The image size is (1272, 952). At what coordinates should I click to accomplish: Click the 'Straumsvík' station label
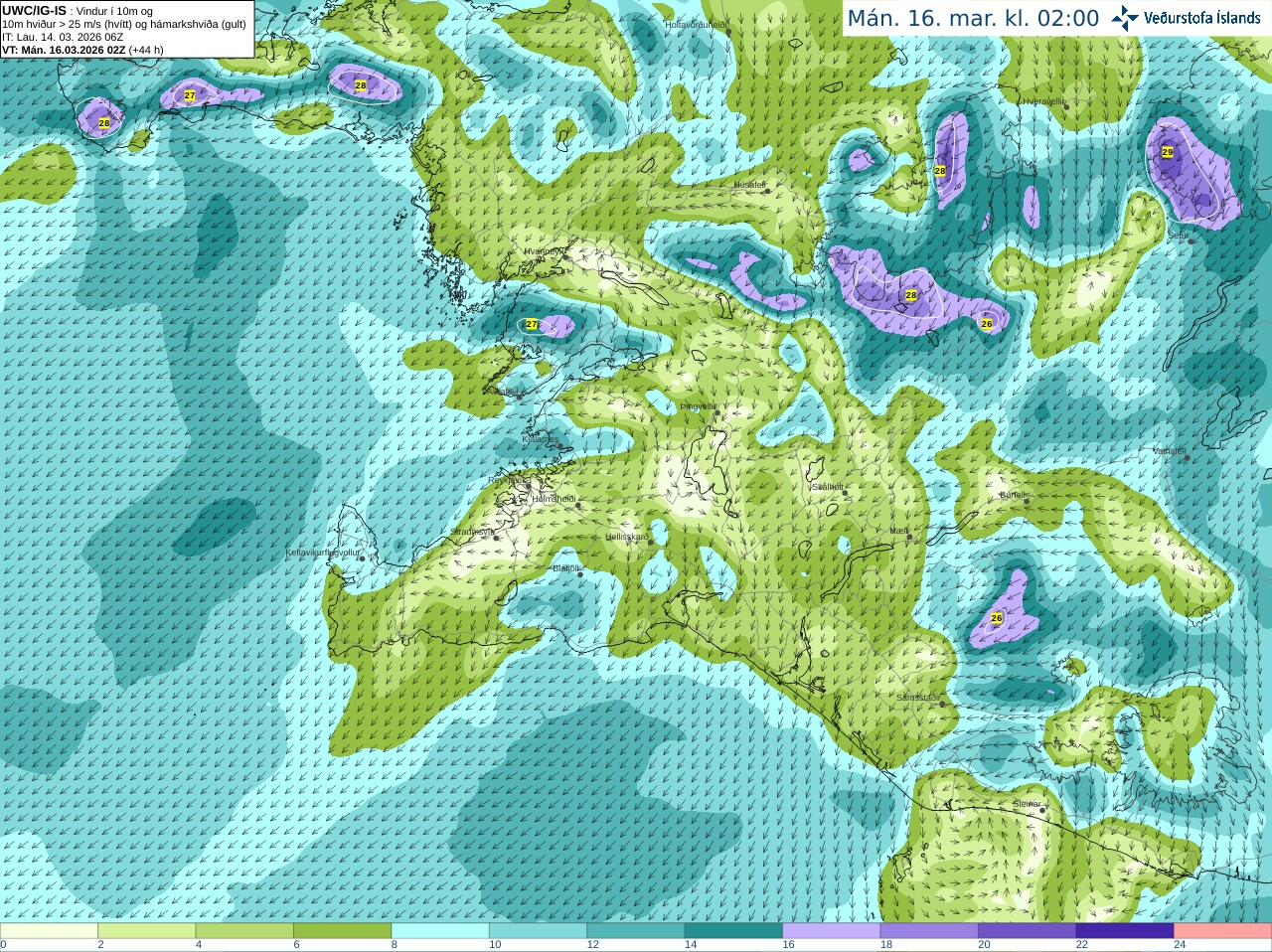coord(472,532)
